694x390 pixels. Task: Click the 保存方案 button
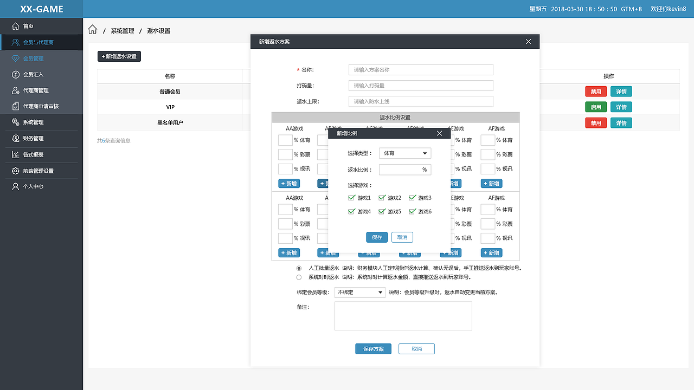coord(373,349)
